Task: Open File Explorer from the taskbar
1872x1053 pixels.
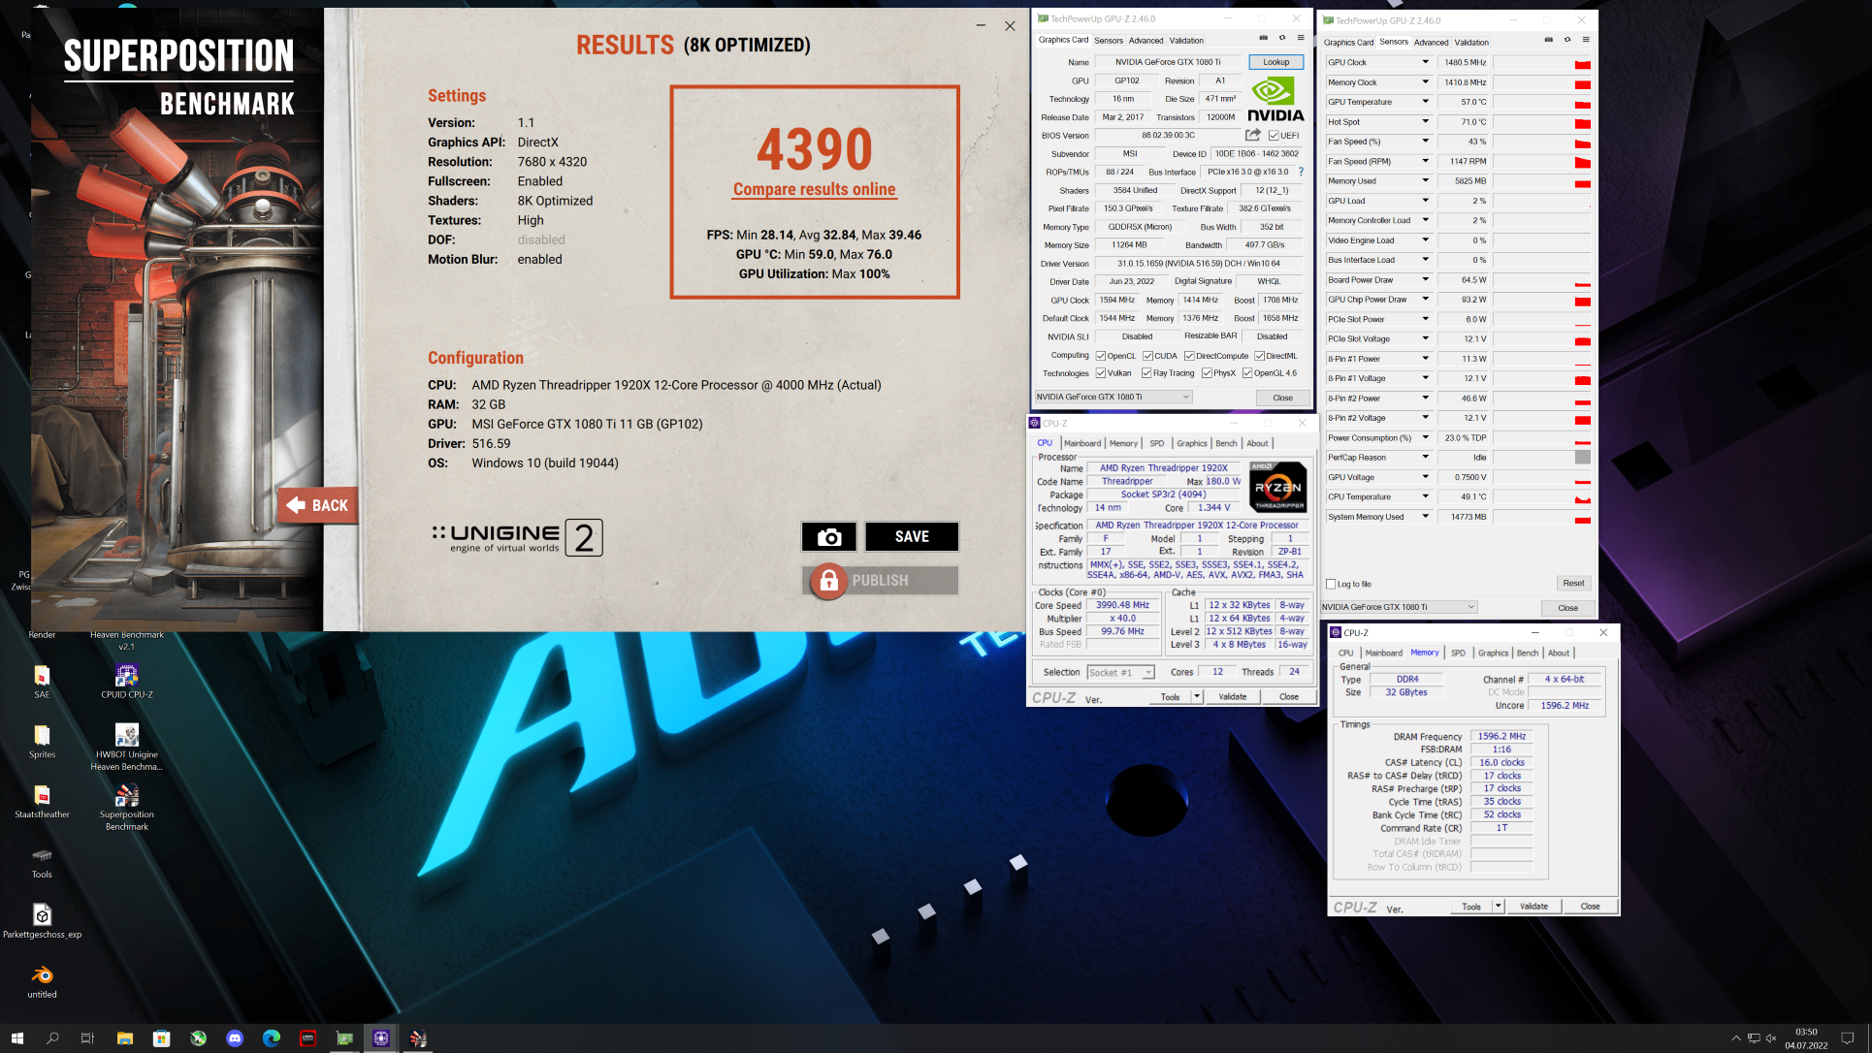Action: click(124, 1037)
